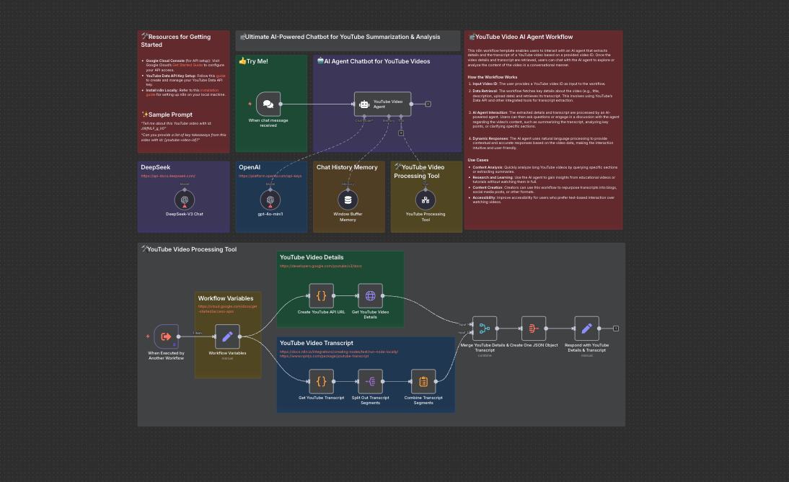Open the api-docs.deepseek.com link

168,176
